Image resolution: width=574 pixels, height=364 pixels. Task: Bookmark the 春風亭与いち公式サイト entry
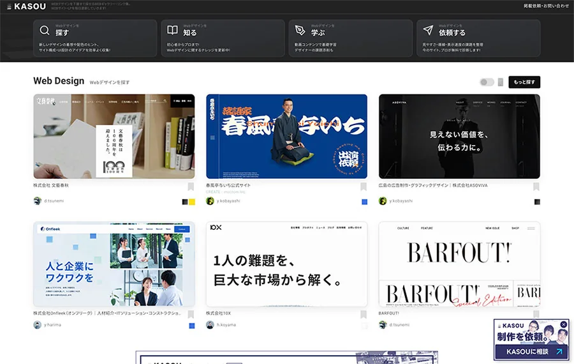[364, 186]
